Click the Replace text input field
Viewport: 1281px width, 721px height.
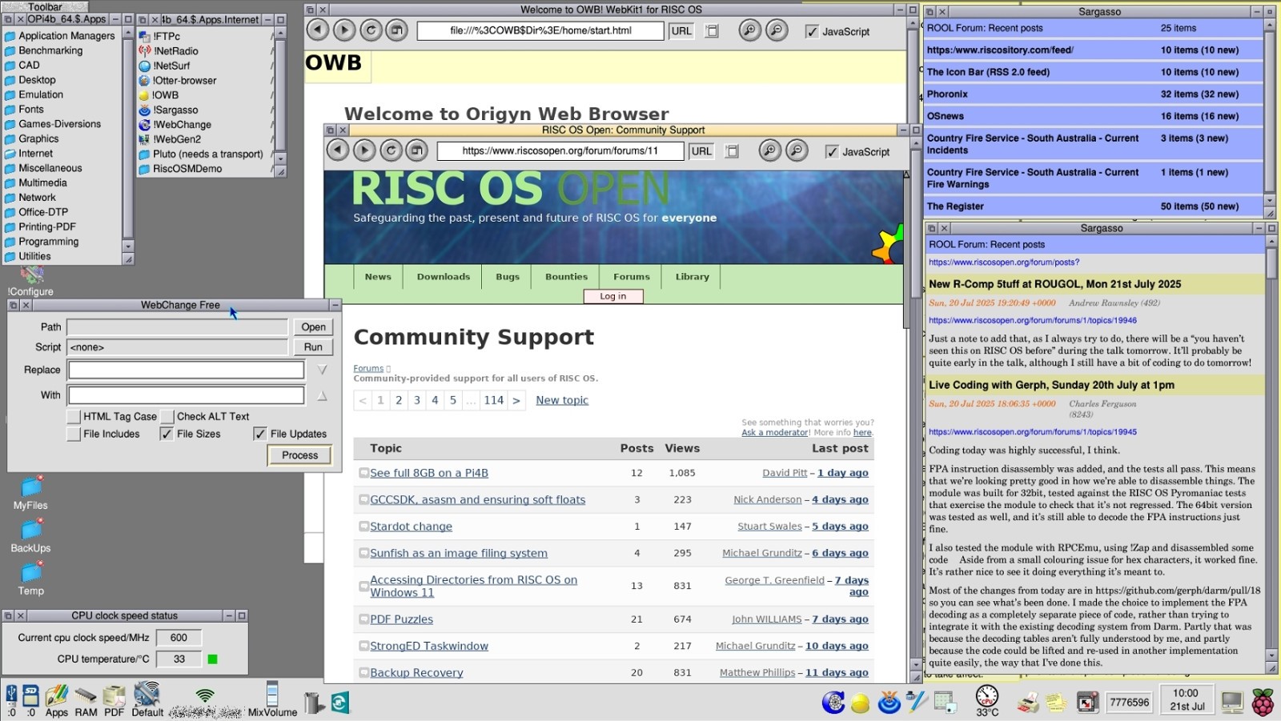coord(186,370)
